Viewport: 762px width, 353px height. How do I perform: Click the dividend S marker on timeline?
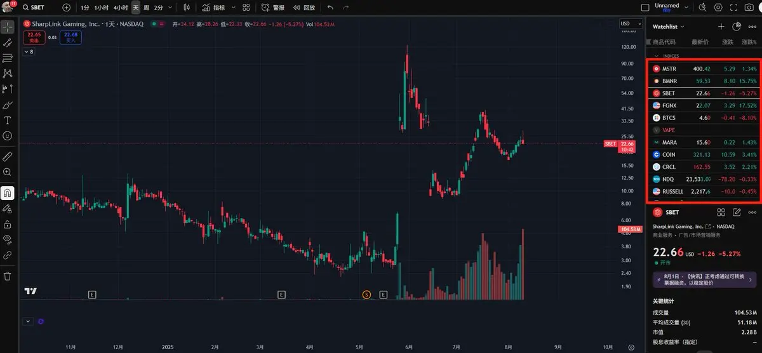(x=366, y=295)
